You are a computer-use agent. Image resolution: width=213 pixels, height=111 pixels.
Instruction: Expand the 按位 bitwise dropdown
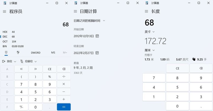point(9,61)
